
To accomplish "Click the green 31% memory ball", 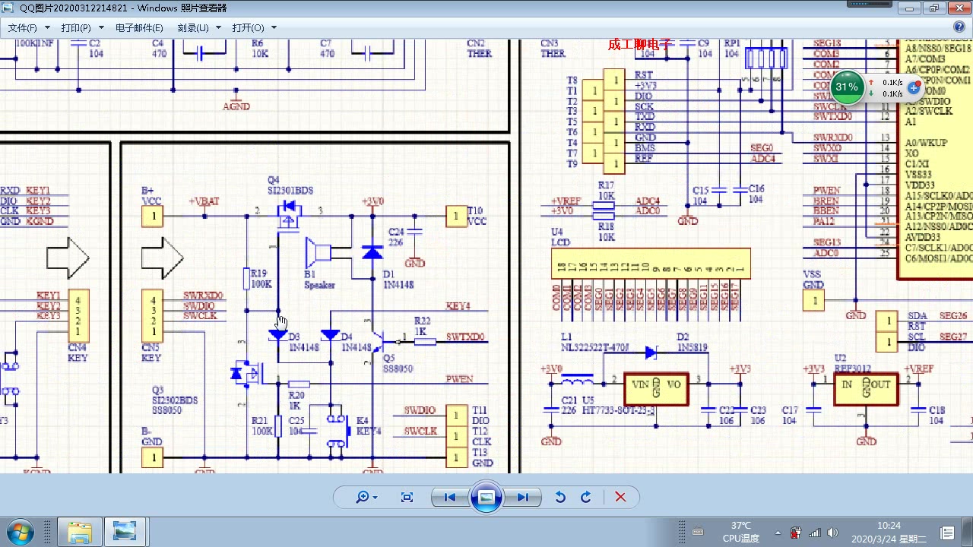I will pos(847,87).
